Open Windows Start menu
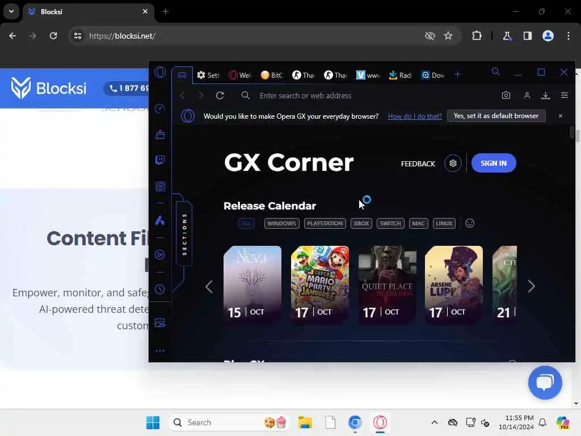The height and width of the screenshot is (436, 581). pyautogui.click(x=153, y=422)
